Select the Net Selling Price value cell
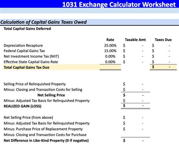The height and width of the screenshot is (144, 179). (135, 95)
